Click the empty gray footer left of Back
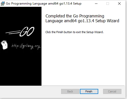The image size is (127, 99). (30, 92)
